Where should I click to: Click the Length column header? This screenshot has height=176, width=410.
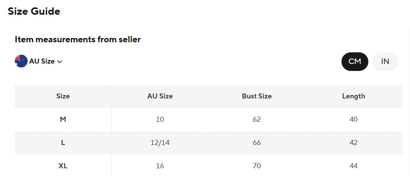point(354,96)
